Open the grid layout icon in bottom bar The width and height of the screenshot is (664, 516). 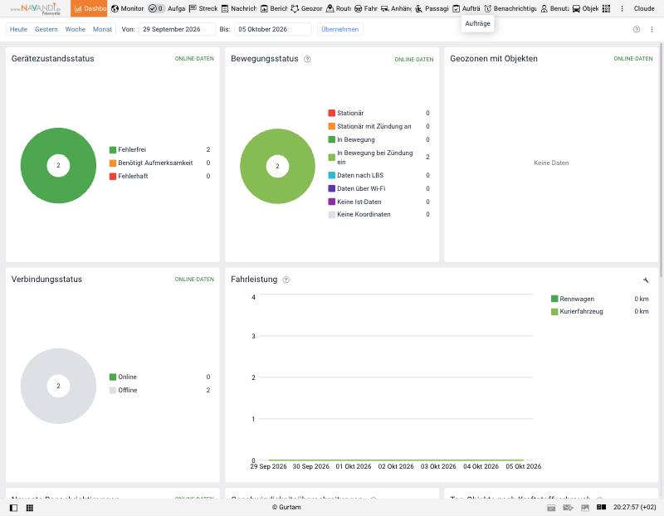(30, 508)
